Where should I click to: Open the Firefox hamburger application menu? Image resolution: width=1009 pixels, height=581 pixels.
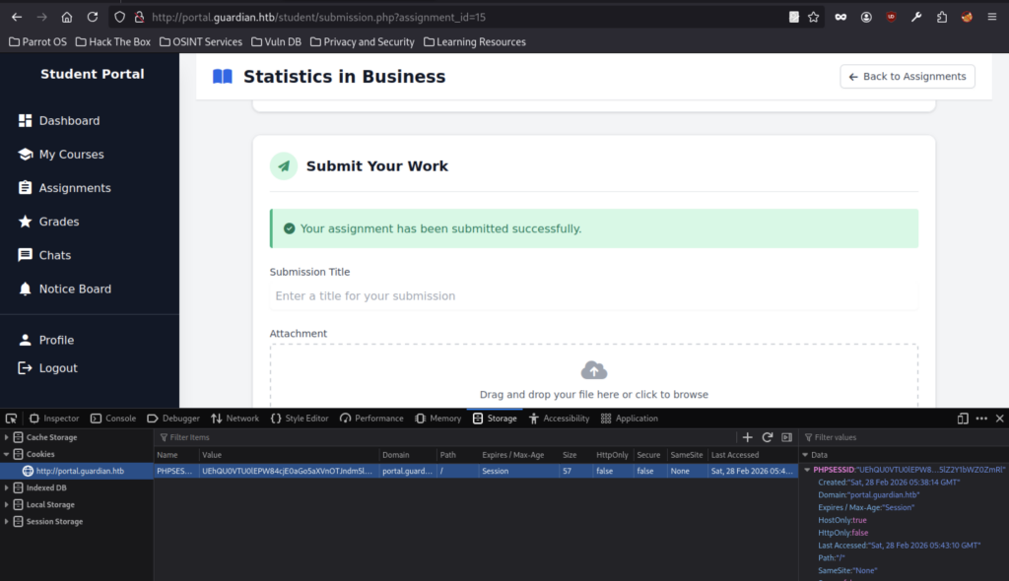point(992,17)
